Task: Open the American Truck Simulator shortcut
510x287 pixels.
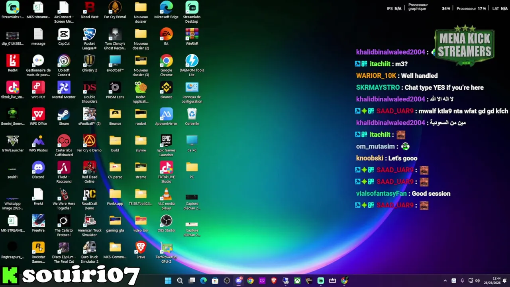Action: [x=89, y=226]
